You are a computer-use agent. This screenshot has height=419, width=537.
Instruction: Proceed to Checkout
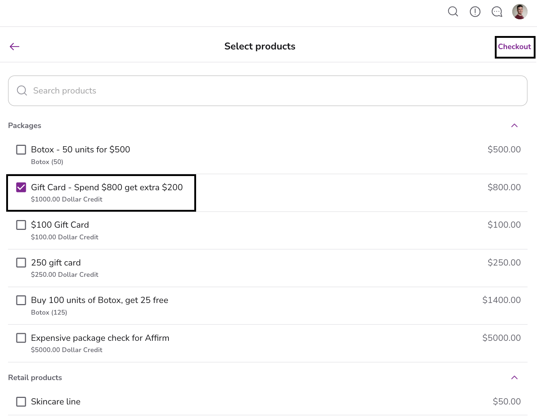(514, 47)
